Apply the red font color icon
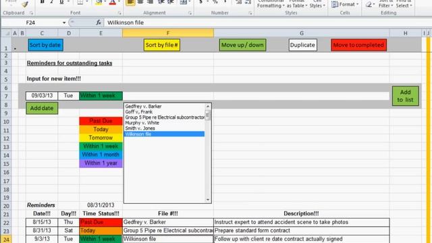The width and height of the screenshot is (432, 243). pos(113,3)
